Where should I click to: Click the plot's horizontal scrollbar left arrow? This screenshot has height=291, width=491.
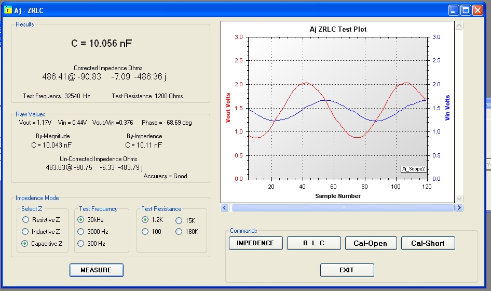pos(225,207)
